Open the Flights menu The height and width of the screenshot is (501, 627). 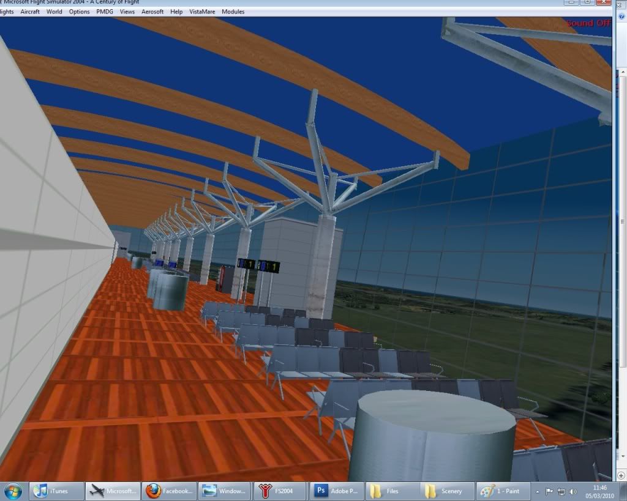(6, 12)
